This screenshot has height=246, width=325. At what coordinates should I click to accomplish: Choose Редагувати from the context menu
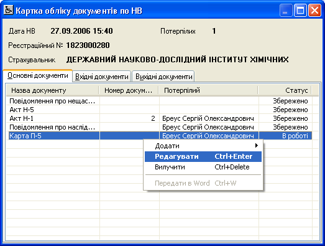203,156
